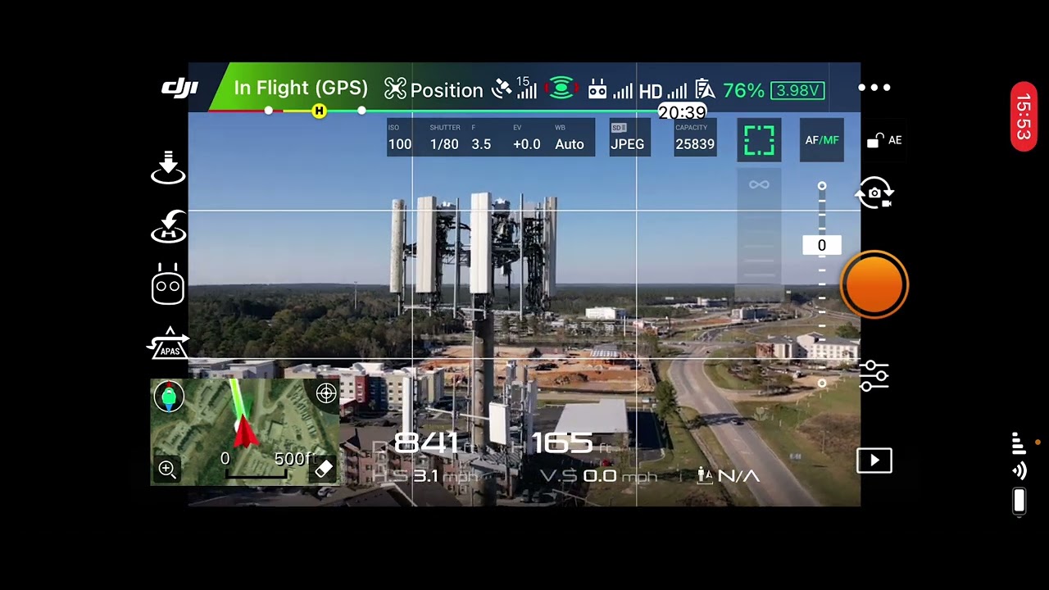Tap vertical speed 0.0 mph readout
The height and width of the screenshot is (590, 1049).
(x=599, y=476)
